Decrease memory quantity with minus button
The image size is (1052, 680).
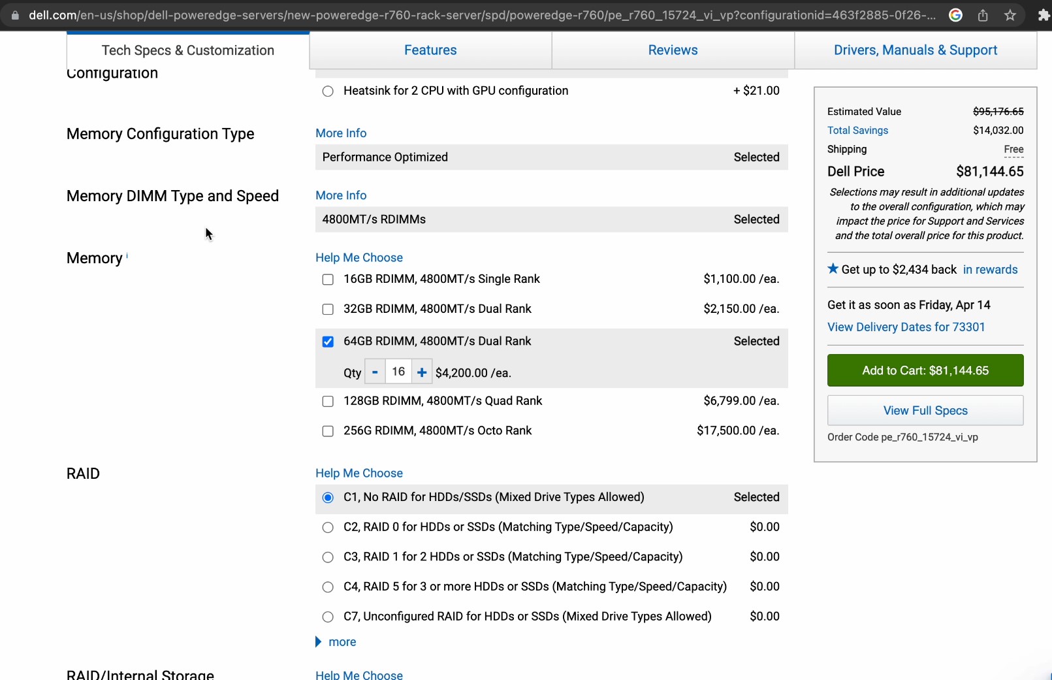[375, 372]
